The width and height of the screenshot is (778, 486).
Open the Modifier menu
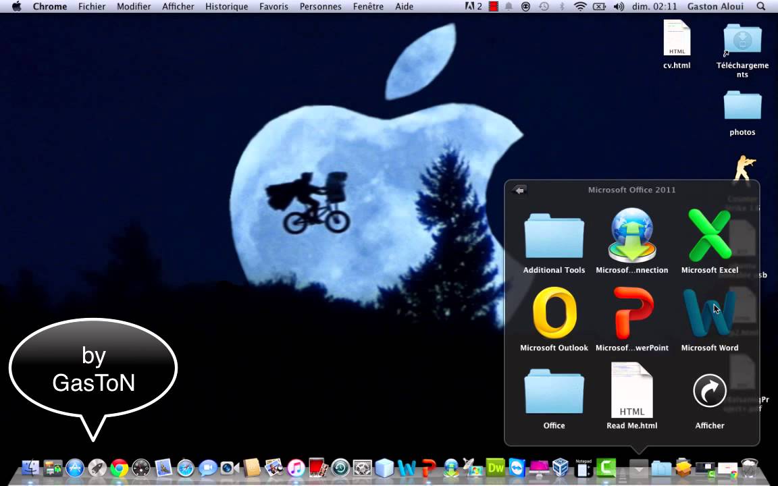[134, 7]
